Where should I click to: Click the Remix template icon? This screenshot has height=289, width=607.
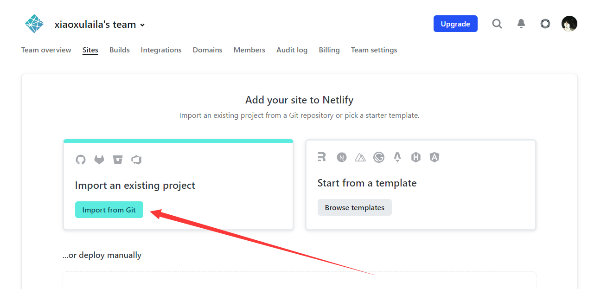322,157
